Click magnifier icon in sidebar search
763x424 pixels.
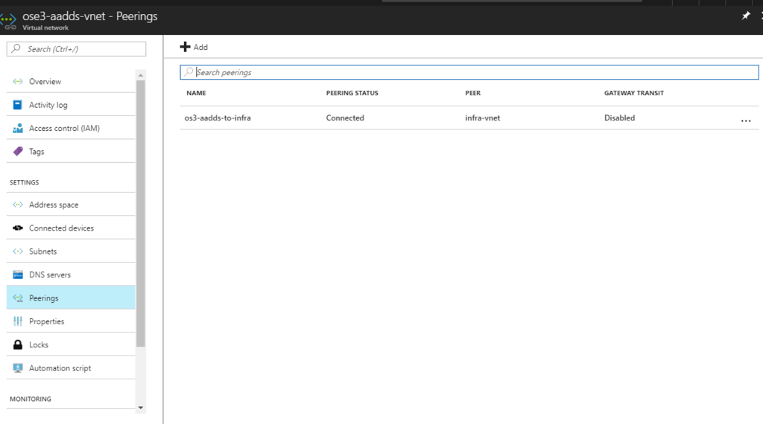tap(16, 48)
